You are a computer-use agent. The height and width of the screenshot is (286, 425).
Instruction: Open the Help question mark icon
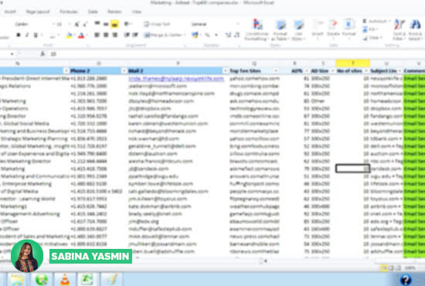(x=406, y=280)
